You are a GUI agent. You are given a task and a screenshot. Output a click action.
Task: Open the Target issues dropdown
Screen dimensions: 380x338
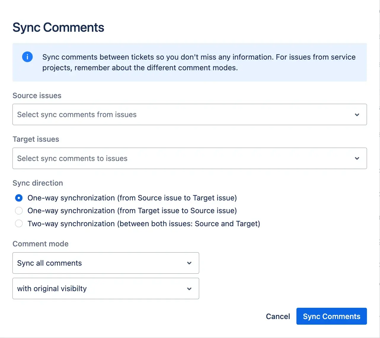click(x=190, y=158)
